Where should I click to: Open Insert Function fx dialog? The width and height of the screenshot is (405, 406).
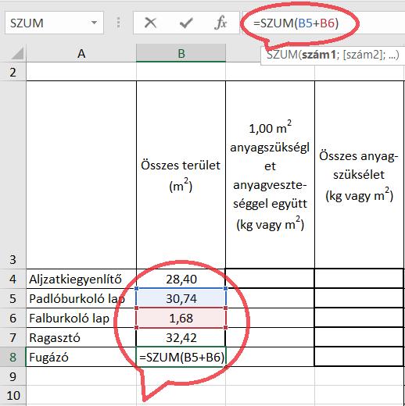click(x=220, y=23)
